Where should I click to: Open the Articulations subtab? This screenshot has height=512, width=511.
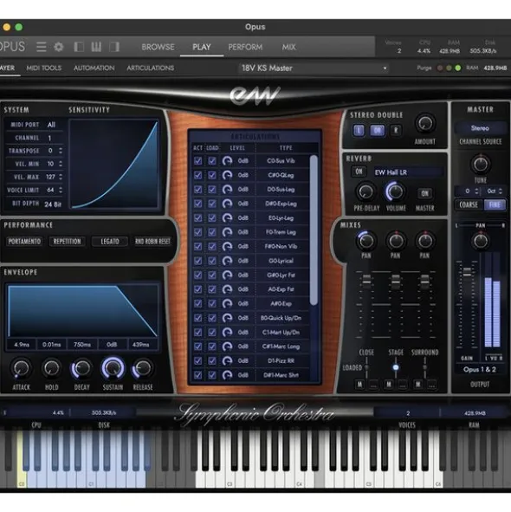pyautogui.click(x=150, y=68)
